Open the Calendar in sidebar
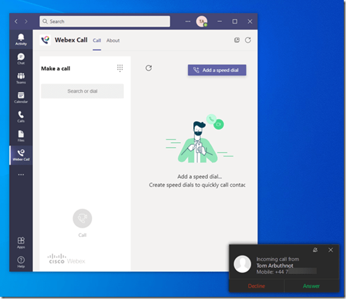The width and height of the screenshot is (346, 299). 21,97
